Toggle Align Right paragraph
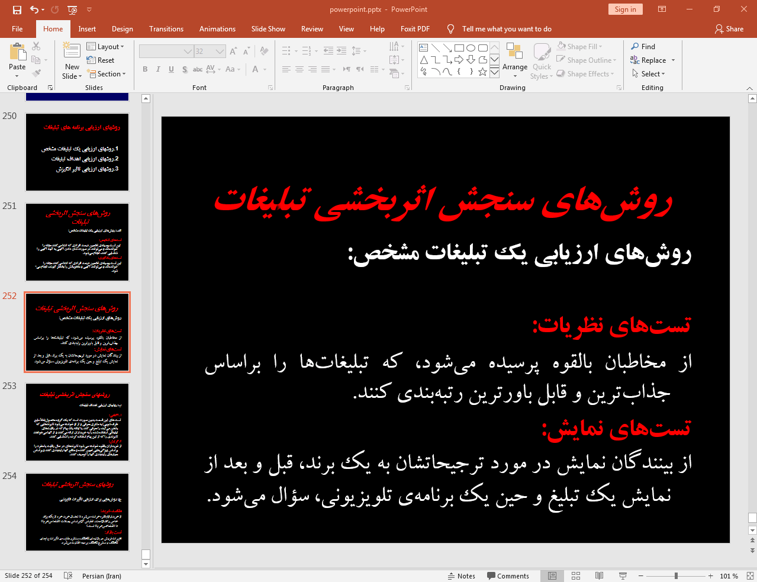757x582 pixels. 313,69
